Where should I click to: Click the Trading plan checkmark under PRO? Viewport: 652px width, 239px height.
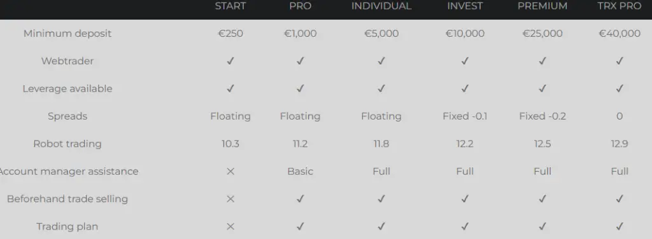(x=301, y=226)
